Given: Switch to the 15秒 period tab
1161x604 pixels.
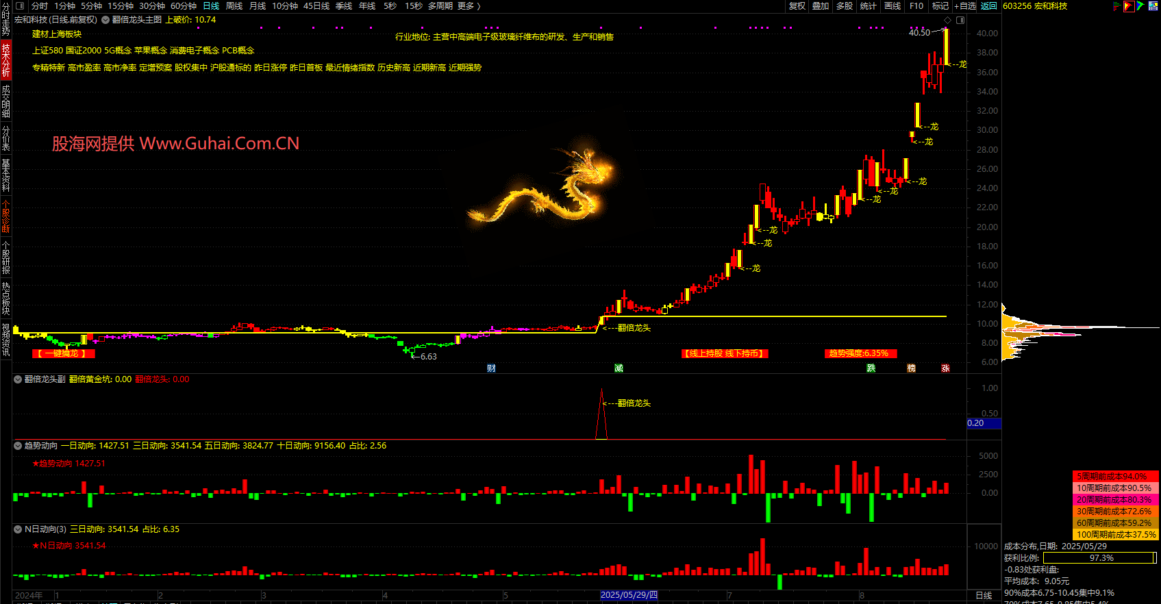Looking at the screenshot, I should click(x=414, y=5).
